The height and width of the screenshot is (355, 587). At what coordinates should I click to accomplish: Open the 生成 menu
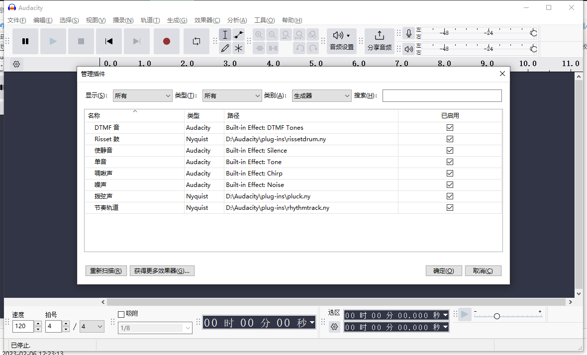pos(177,20)
